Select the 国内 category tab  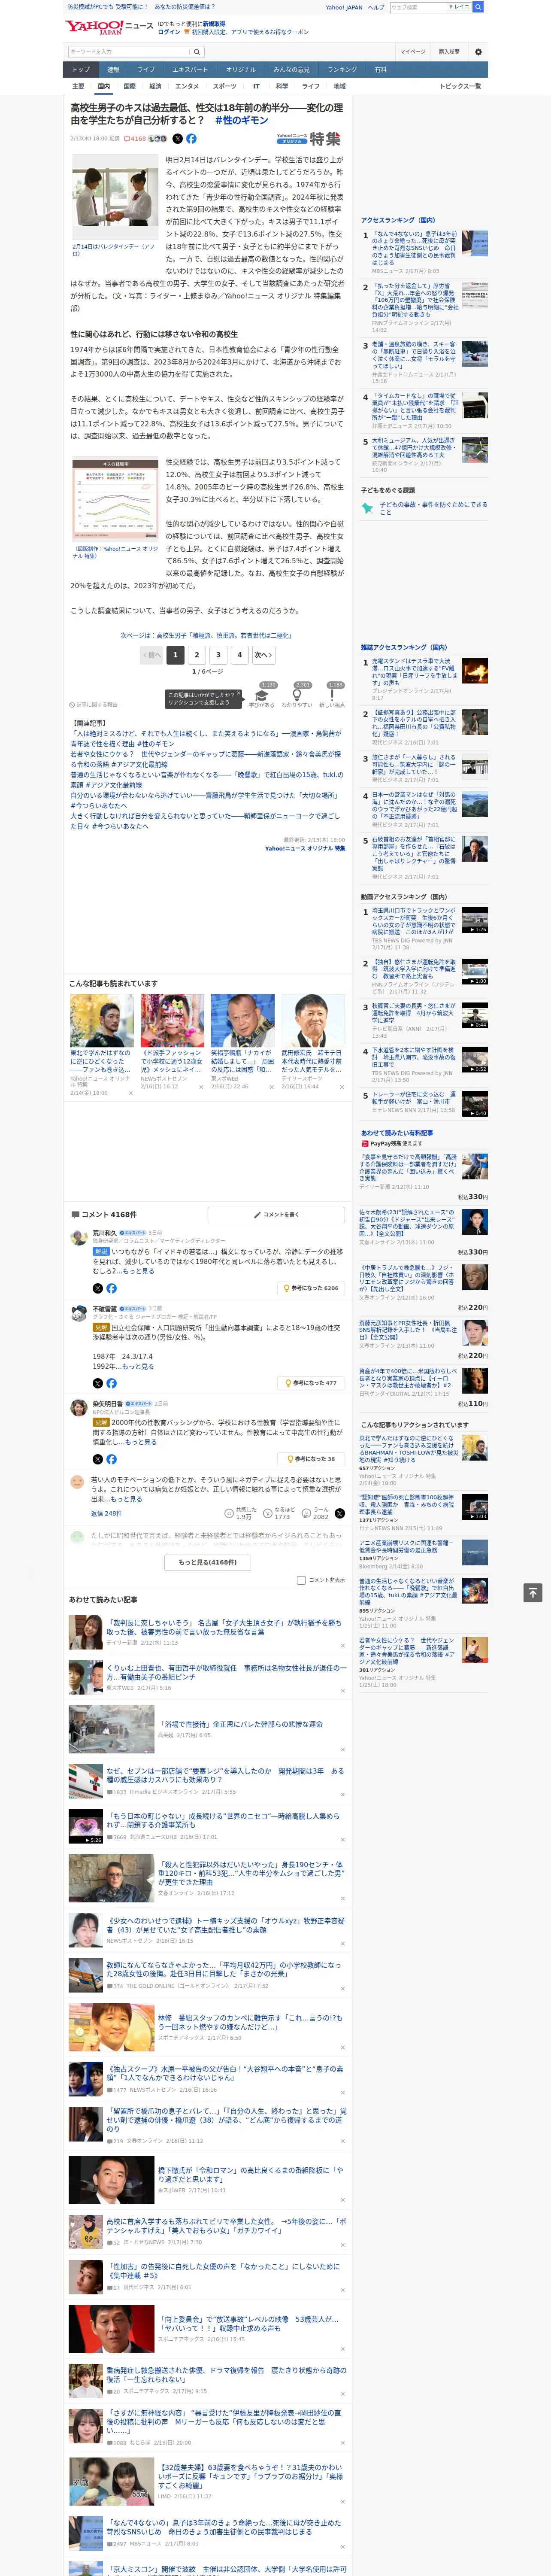[x=104, y=86]
